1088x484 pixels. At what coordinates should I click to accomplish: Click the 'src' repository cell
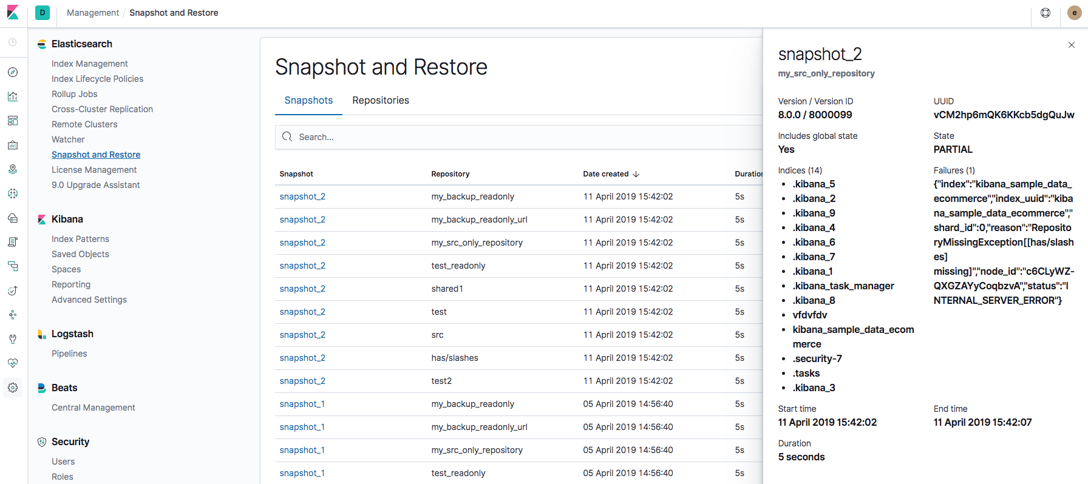(x=438, y=335)
